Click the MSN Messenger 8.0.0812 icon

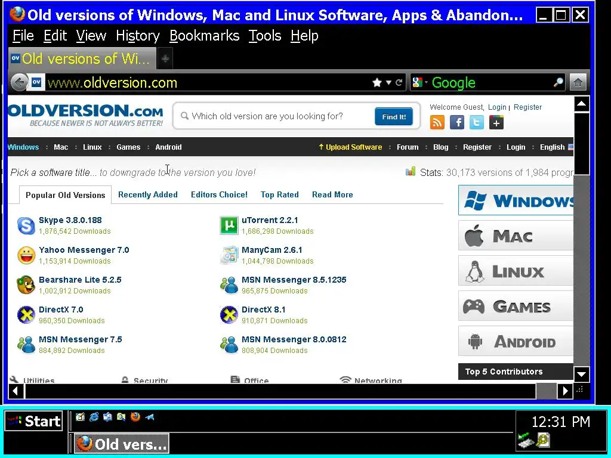coord(229,345)
